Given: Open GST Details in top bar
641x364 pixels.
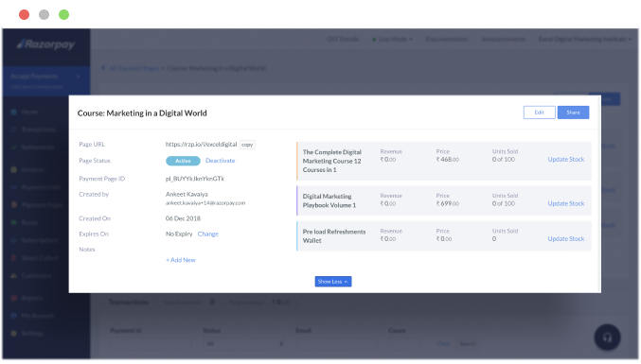Looking at the screenshot, I should [x=343, y=39].
